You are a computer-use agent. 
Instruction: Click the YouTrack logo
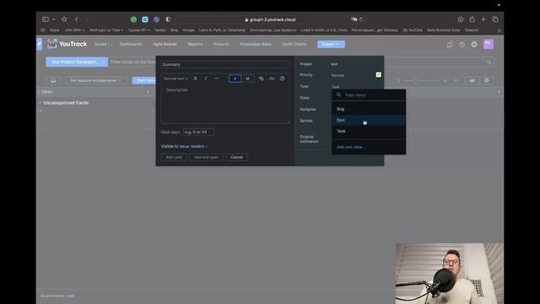point(67,44)
